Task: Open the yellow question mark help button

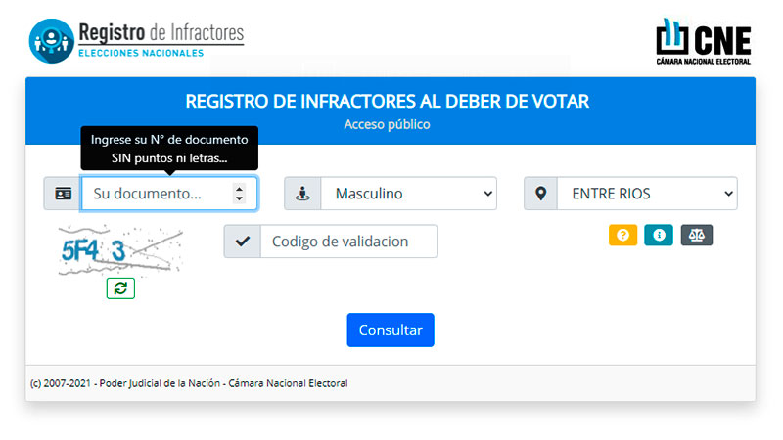Action: [622, 235]
